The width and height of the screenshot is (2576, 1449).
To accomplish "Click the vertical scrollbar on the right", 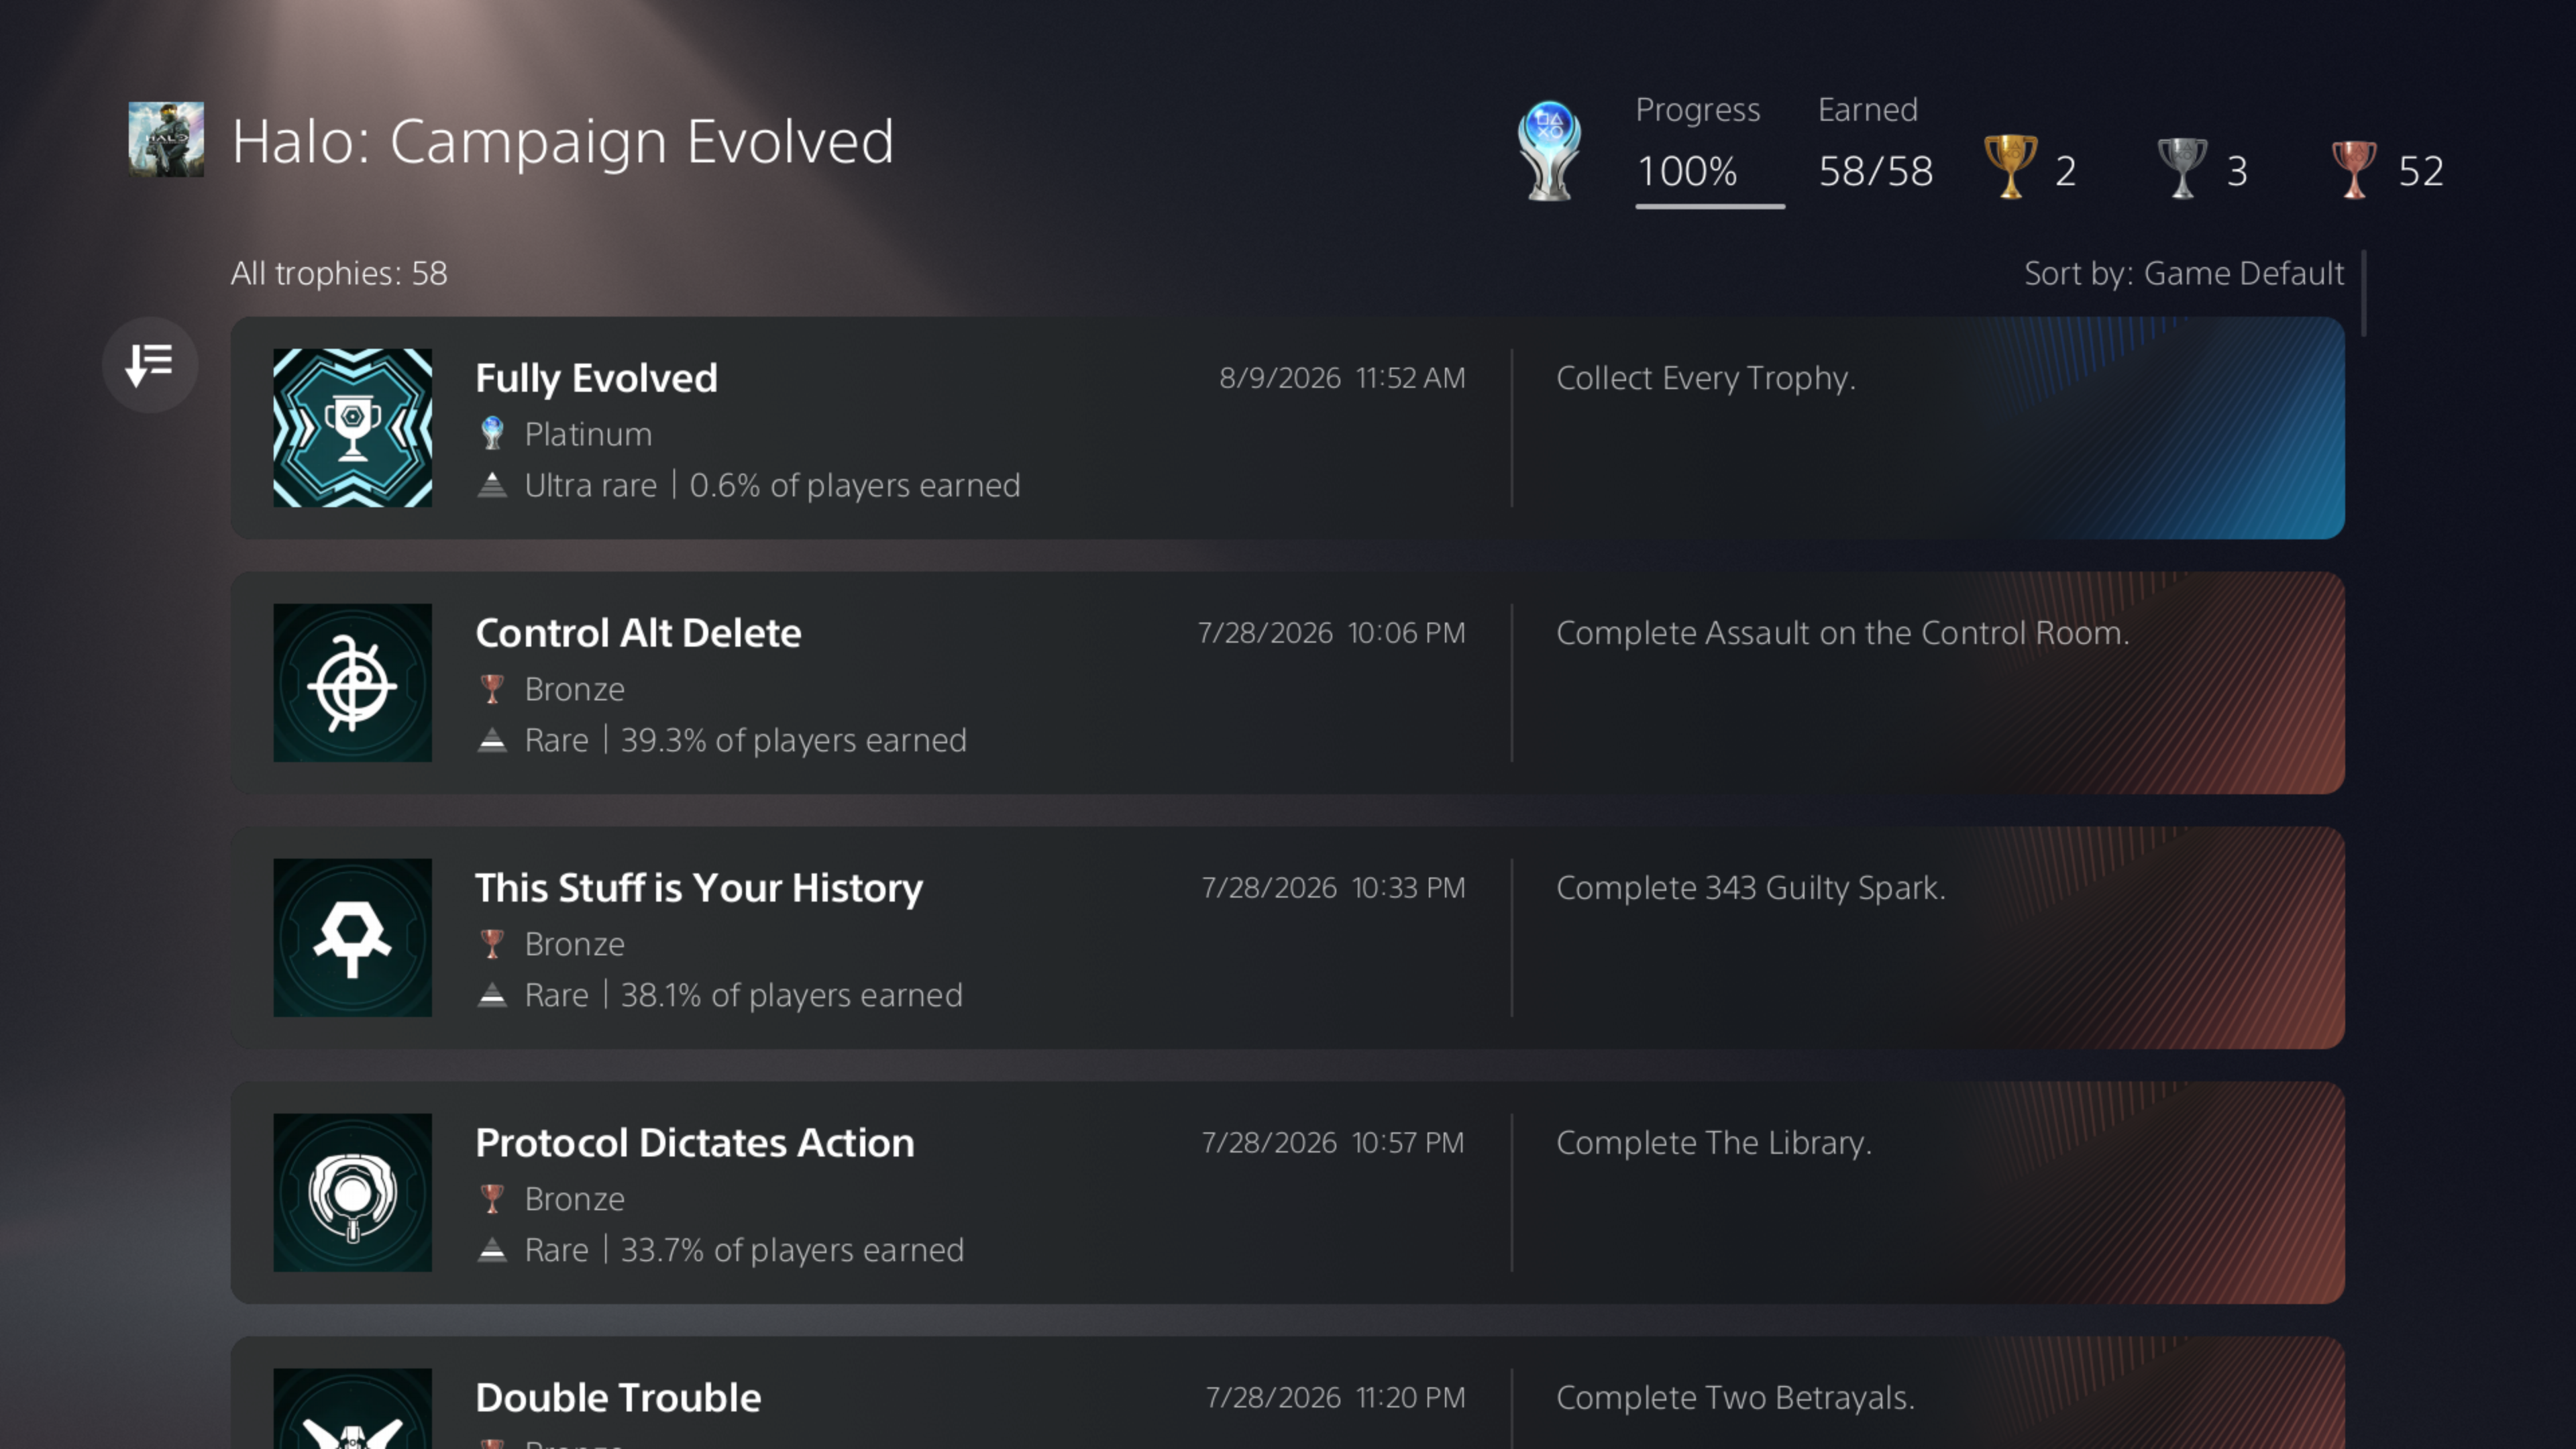I will tap(2364, 293).
